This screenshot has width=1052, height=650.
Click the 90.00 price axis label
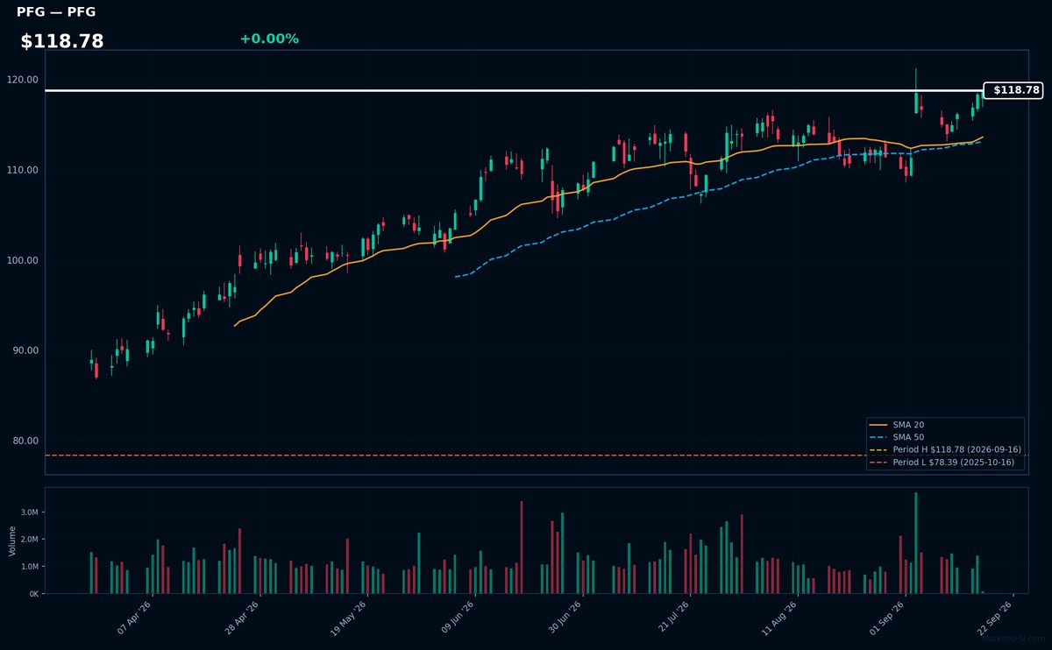26,350
